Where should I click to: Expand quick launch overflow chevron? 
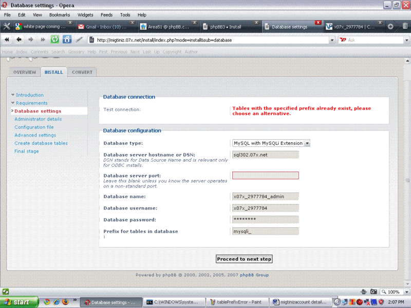74,300
